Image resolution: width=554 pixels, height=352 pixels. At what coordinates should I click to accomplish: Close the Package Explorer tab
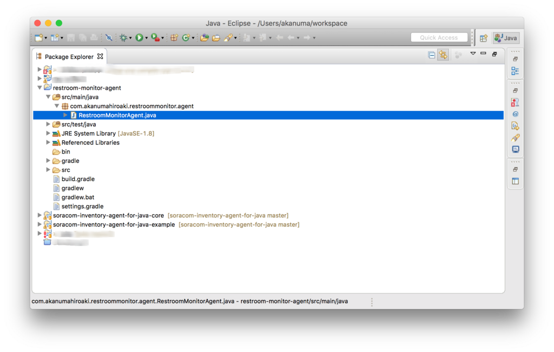[100, 56]
